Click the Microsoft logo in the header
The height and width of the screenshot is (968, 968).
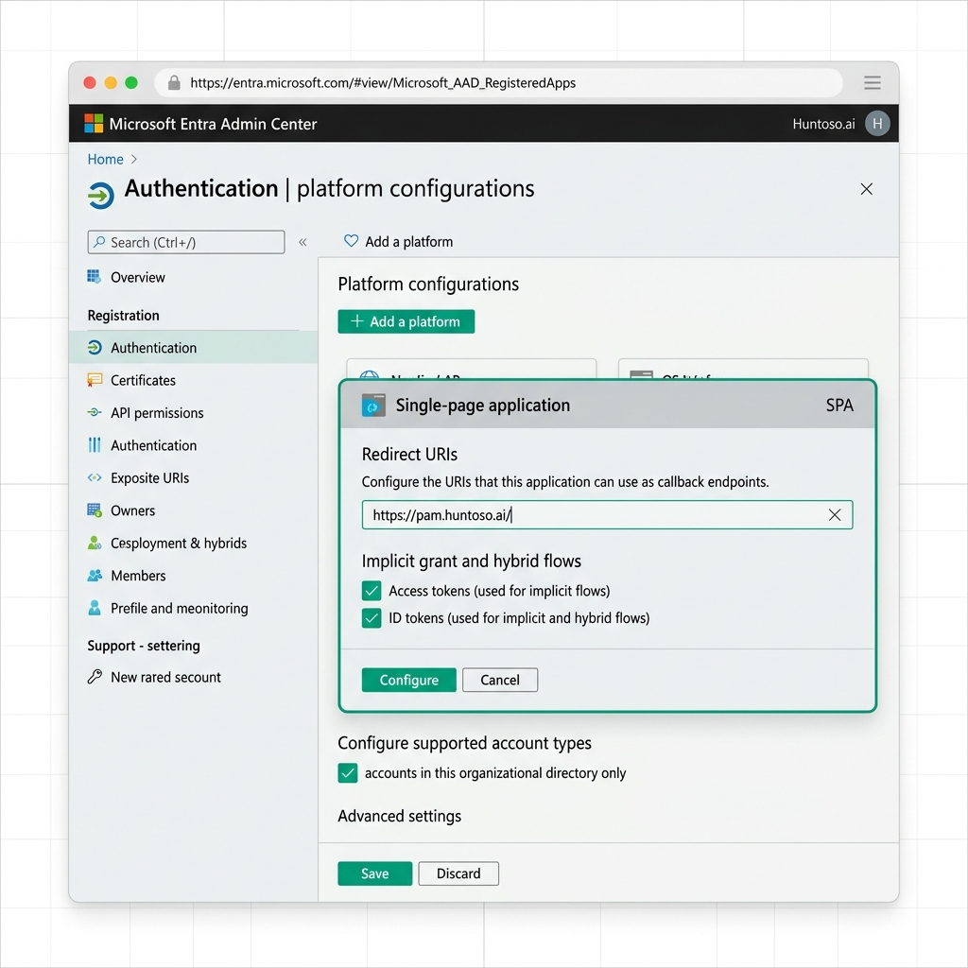[94, 124]
